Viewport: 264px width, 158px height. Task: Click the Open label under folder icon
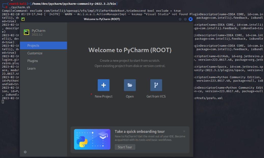[x=130, y=97]
